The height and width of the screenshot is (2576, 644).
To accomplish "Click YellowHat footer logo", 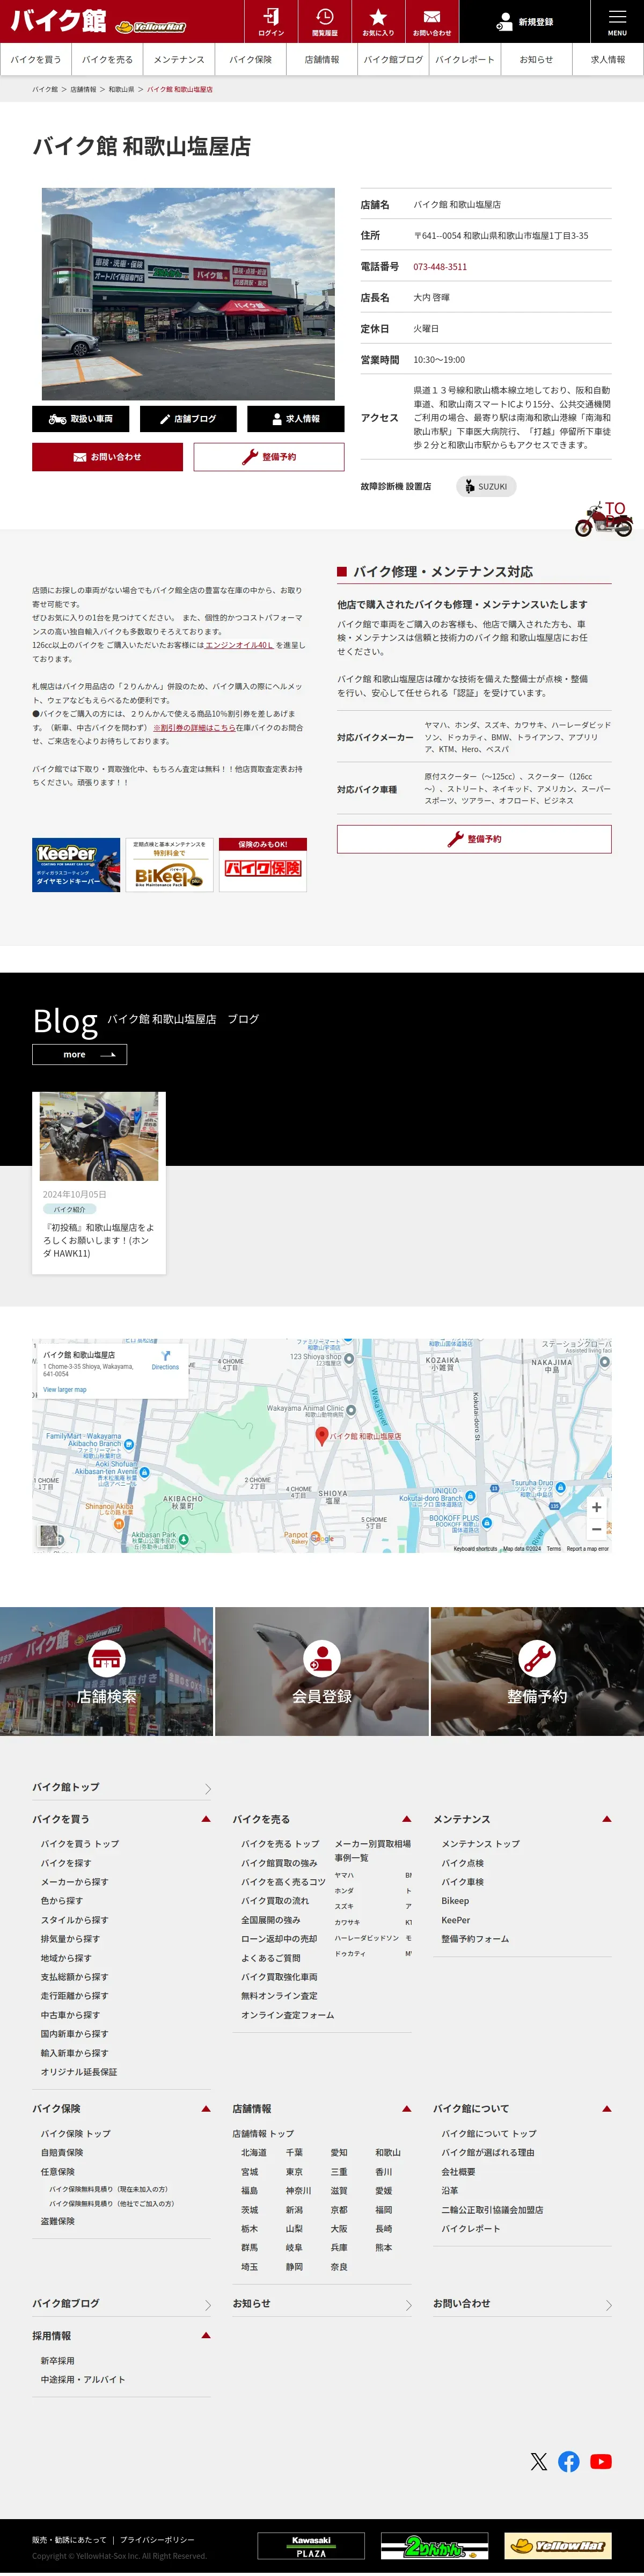I will (558, 2545).
